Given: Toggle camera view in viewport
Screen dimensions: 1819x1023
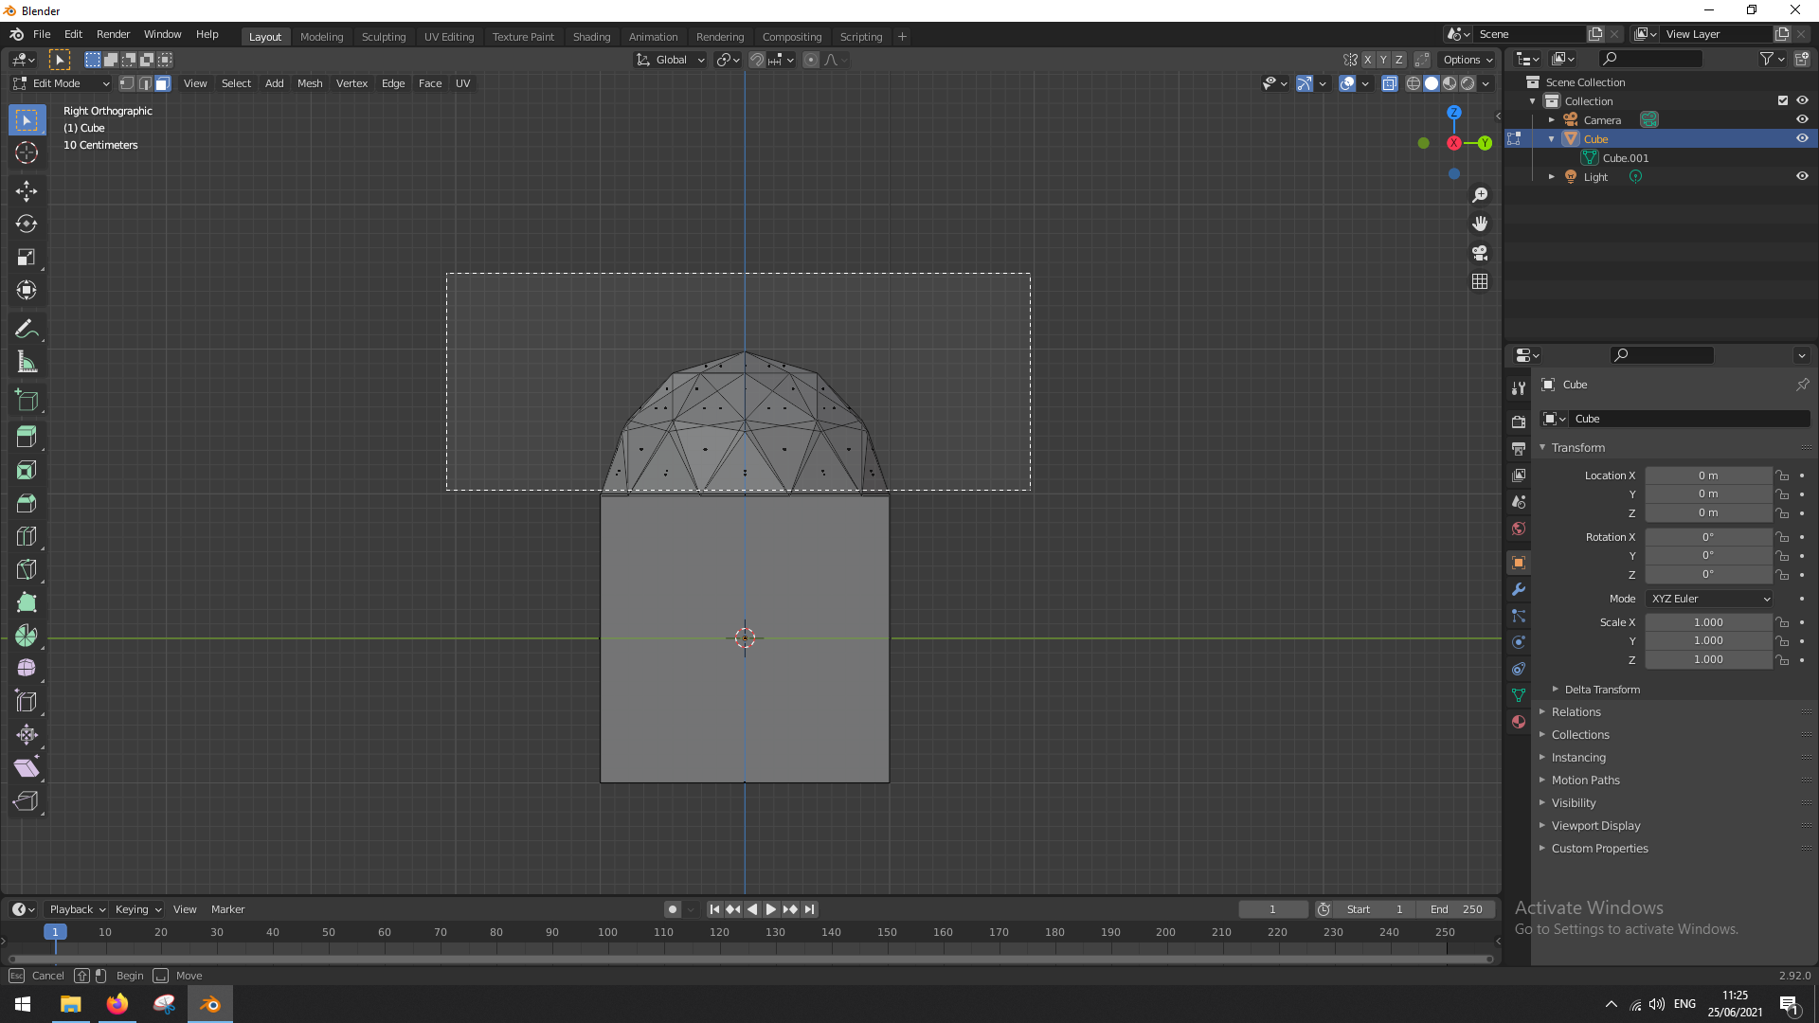Looking at the screenshot, I should [1480, 253].
